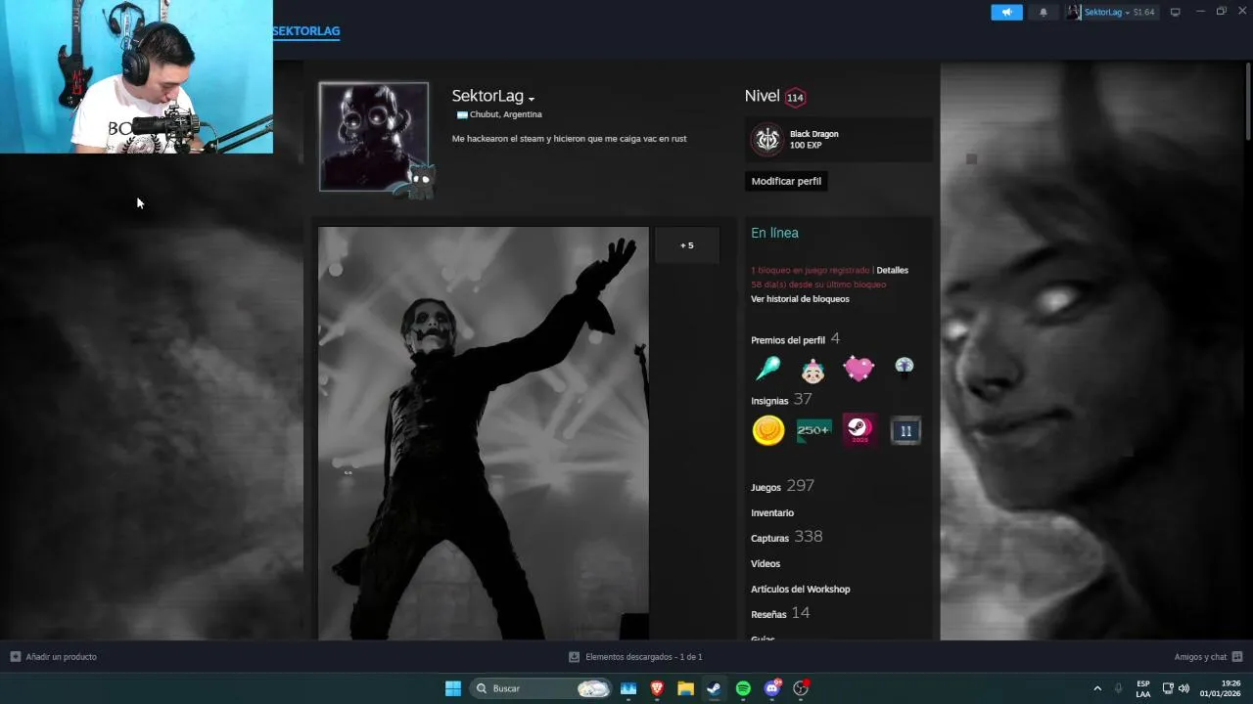Open the +5 additional screenshots tile

(x=687, y=245)
